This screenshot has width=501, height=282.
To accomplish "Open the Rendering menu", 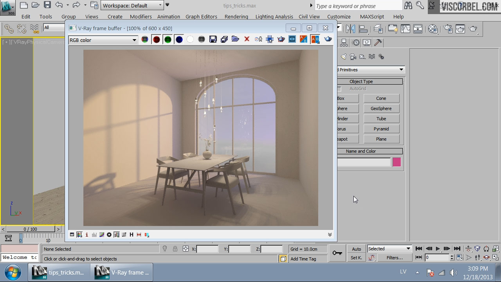I will tap(236, 16).
